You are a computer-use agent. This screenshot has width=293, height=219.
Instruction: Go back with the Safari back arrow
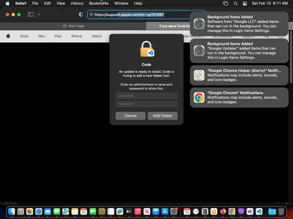48,15
